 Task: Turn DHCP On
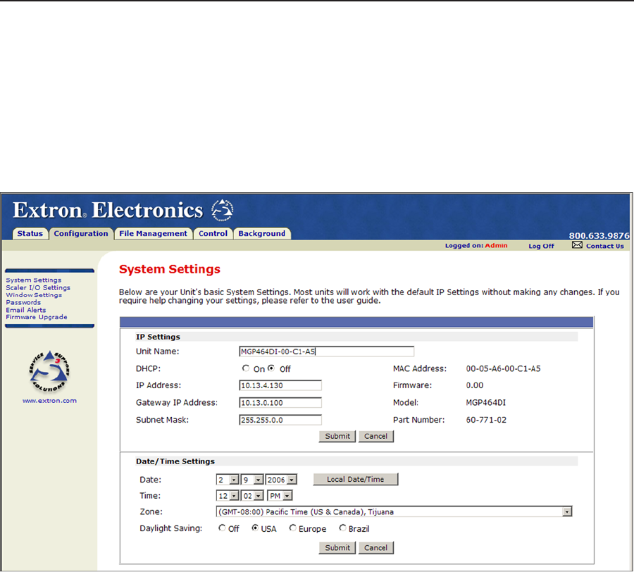coord(246,368)
